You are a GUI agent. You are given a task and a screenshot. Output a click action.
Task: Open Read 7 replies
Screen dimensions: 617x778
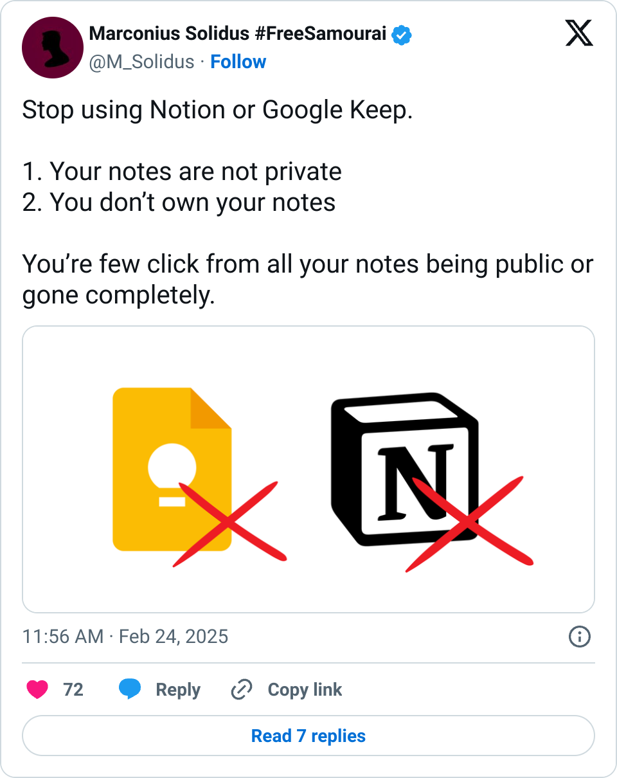coord(308,736)
